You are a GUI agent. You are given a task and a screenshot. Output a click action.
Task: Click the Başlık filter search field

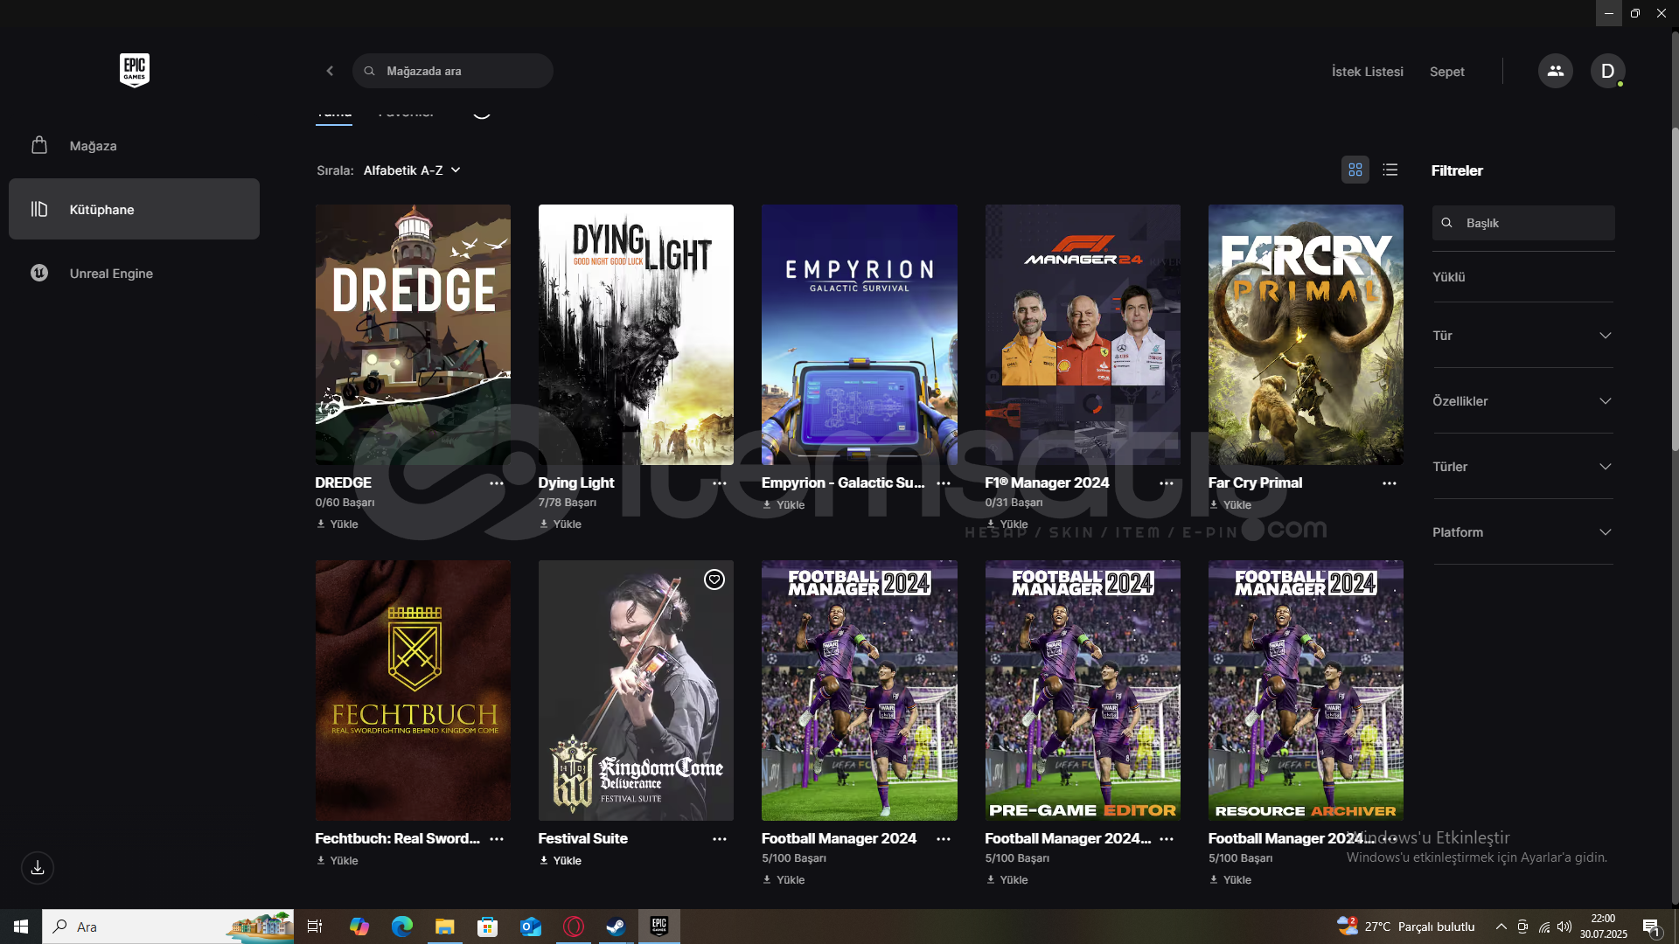tap(1523, 223)
